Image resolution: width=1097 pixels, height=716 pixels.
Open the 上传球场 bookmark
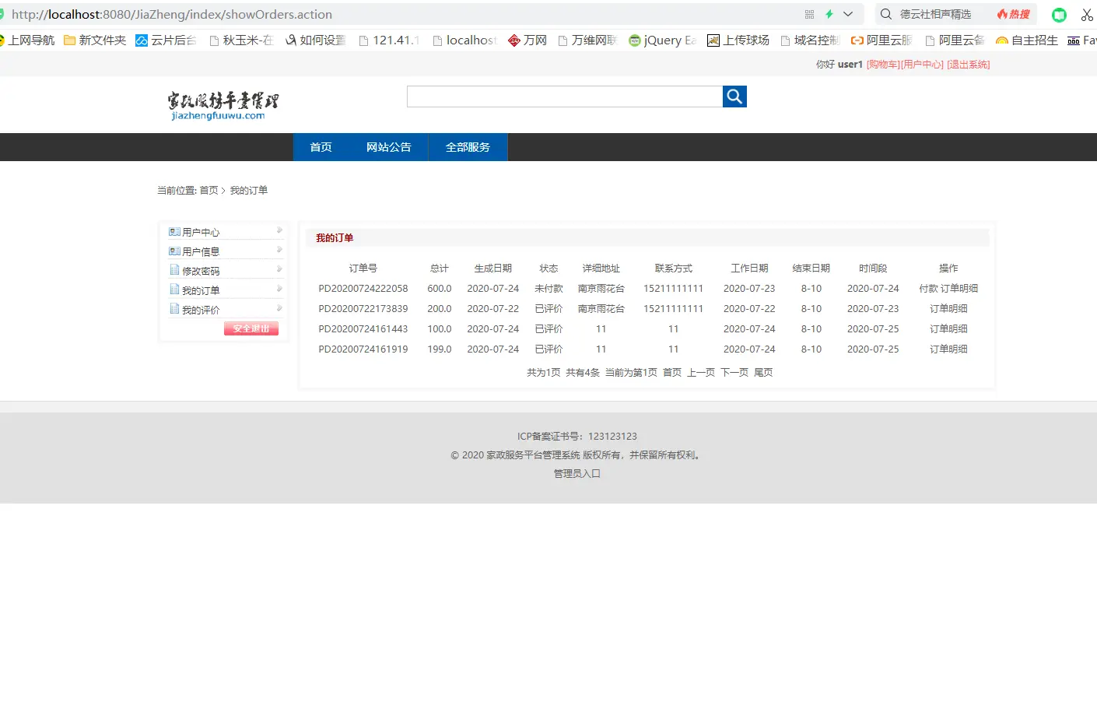pyautogui.click(x=738, y=40)
